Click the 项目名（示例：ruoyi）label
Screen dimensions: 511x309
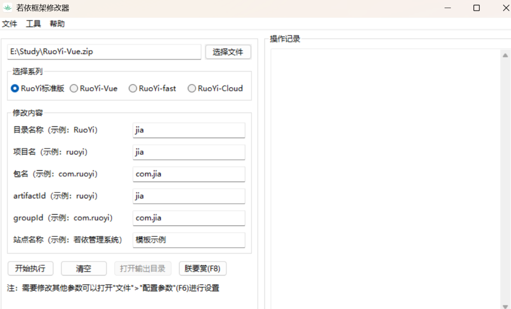point(50,152)
